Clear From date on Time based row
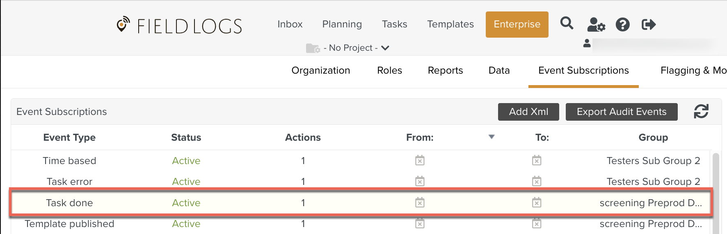 coord(420,160)
